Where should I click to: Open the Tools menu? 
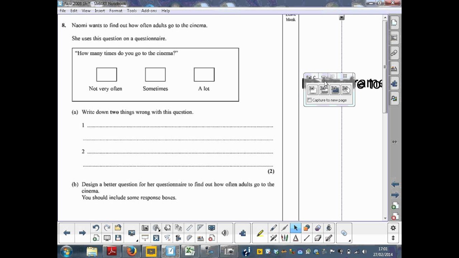pyautogui.click(x=132, y=11)
